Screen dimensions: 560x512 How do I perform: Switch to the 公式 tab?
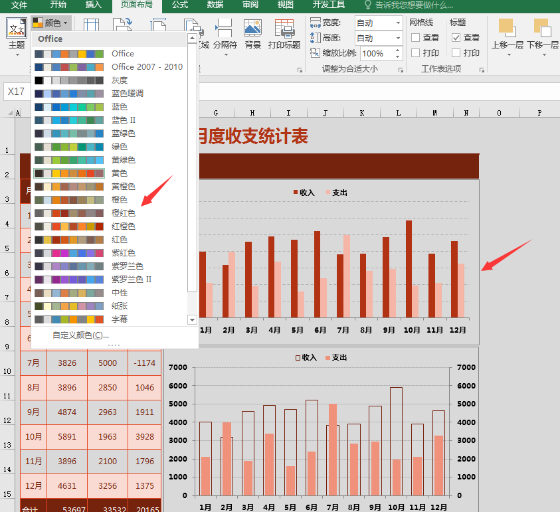(179, 5)
